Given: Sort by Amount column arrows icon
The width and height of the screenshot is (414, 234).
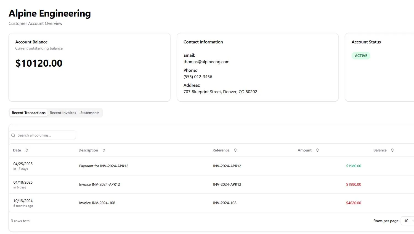Looking at the screenshot, I should pos(317,150).
